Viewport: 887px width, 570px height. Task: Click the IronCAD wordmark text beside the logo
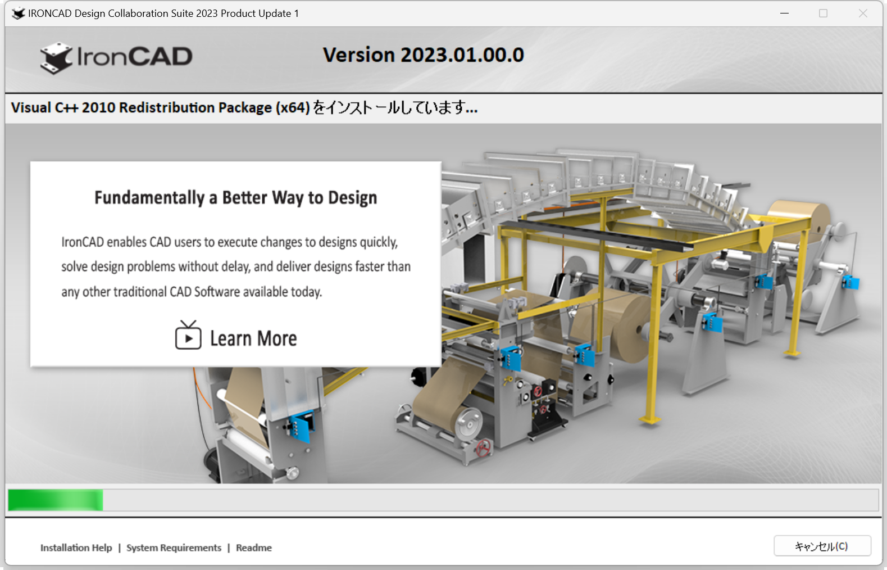pyautogui.click(x=135, y=57)
